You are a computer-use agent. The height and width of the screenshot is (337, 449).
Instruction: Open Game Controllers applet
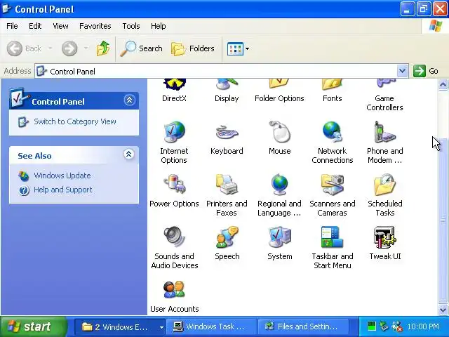tap(385, 95)
